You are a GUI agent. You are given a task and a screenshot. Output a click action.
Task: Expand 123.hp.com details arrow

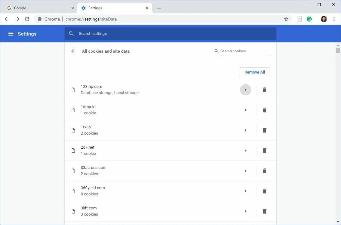[246, 90]
